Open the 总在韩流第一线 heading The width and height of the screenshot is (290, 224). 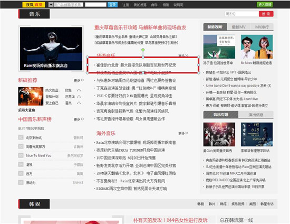[236, 220]
